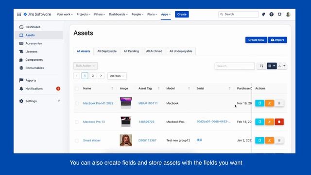Go to page 2 of assets
The image size is (311, 175).
[x=93, y=76]
